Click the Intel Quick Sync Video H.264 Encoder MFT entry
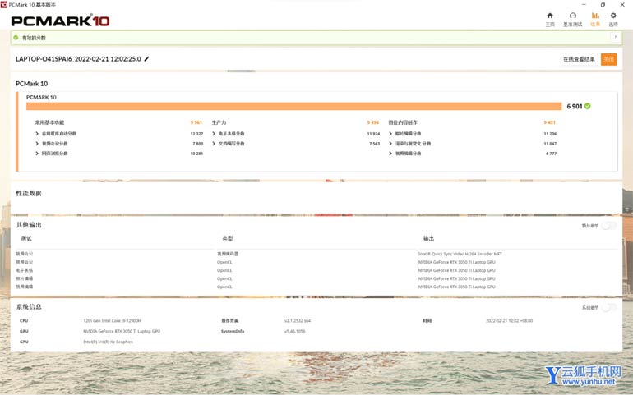The height and width of the screenshot is (395, 633). pos(460,254)
